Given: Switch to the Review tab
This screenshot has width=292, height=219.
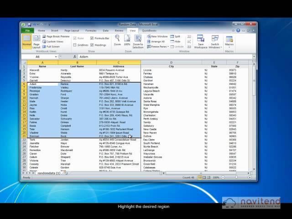Looking at the screenshot, I should tap(119, 31).
